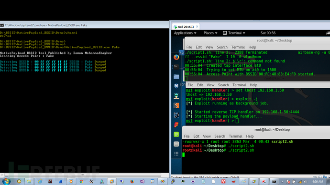Click the cmd window horizontal scrollbar thumb

tap(82, 175)
